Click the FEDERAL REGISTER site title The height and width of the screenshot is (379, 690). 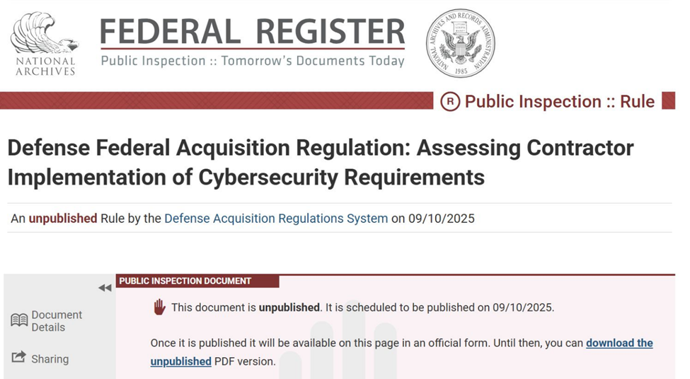(x=252, y=32)
